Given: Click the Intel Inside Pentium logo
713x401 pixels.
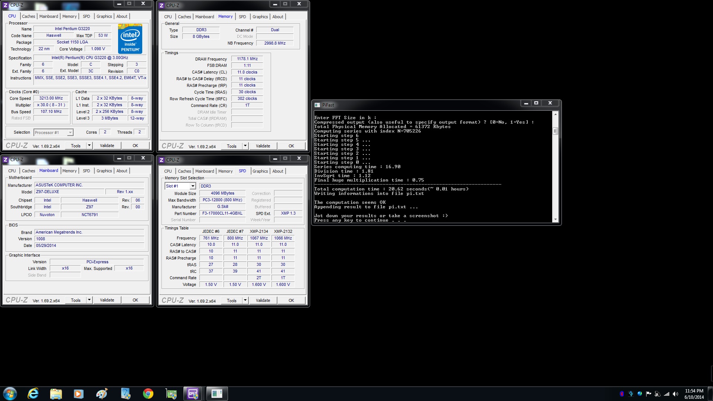Looking at the screenshot, I should click(130, 39).
